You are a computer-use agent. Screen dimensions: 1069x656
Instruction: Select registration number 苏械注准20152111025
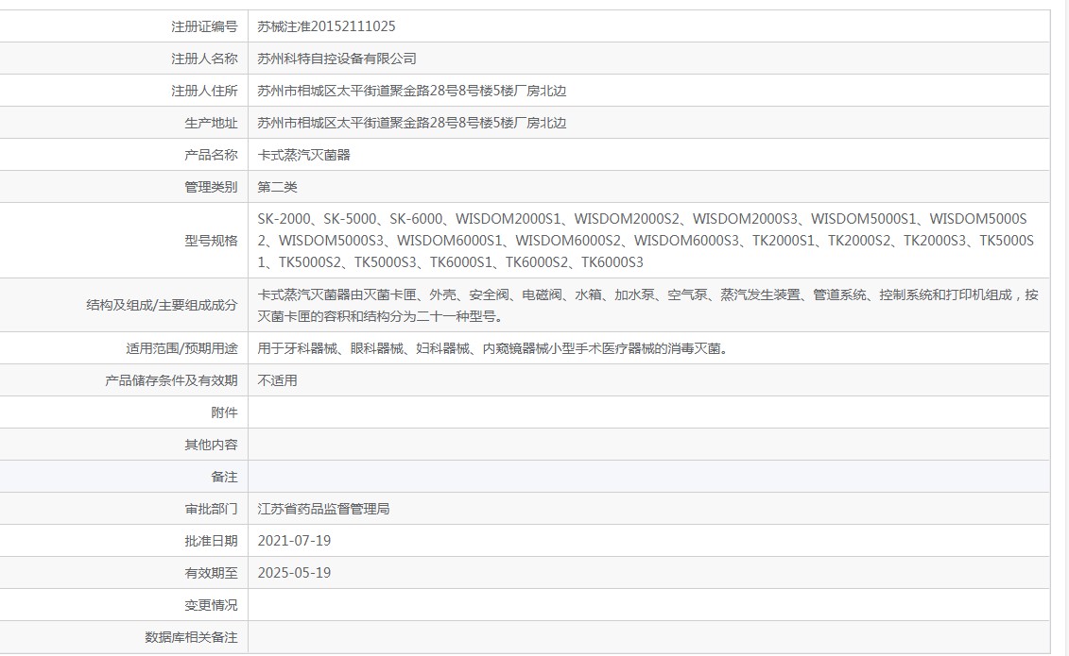326,26
